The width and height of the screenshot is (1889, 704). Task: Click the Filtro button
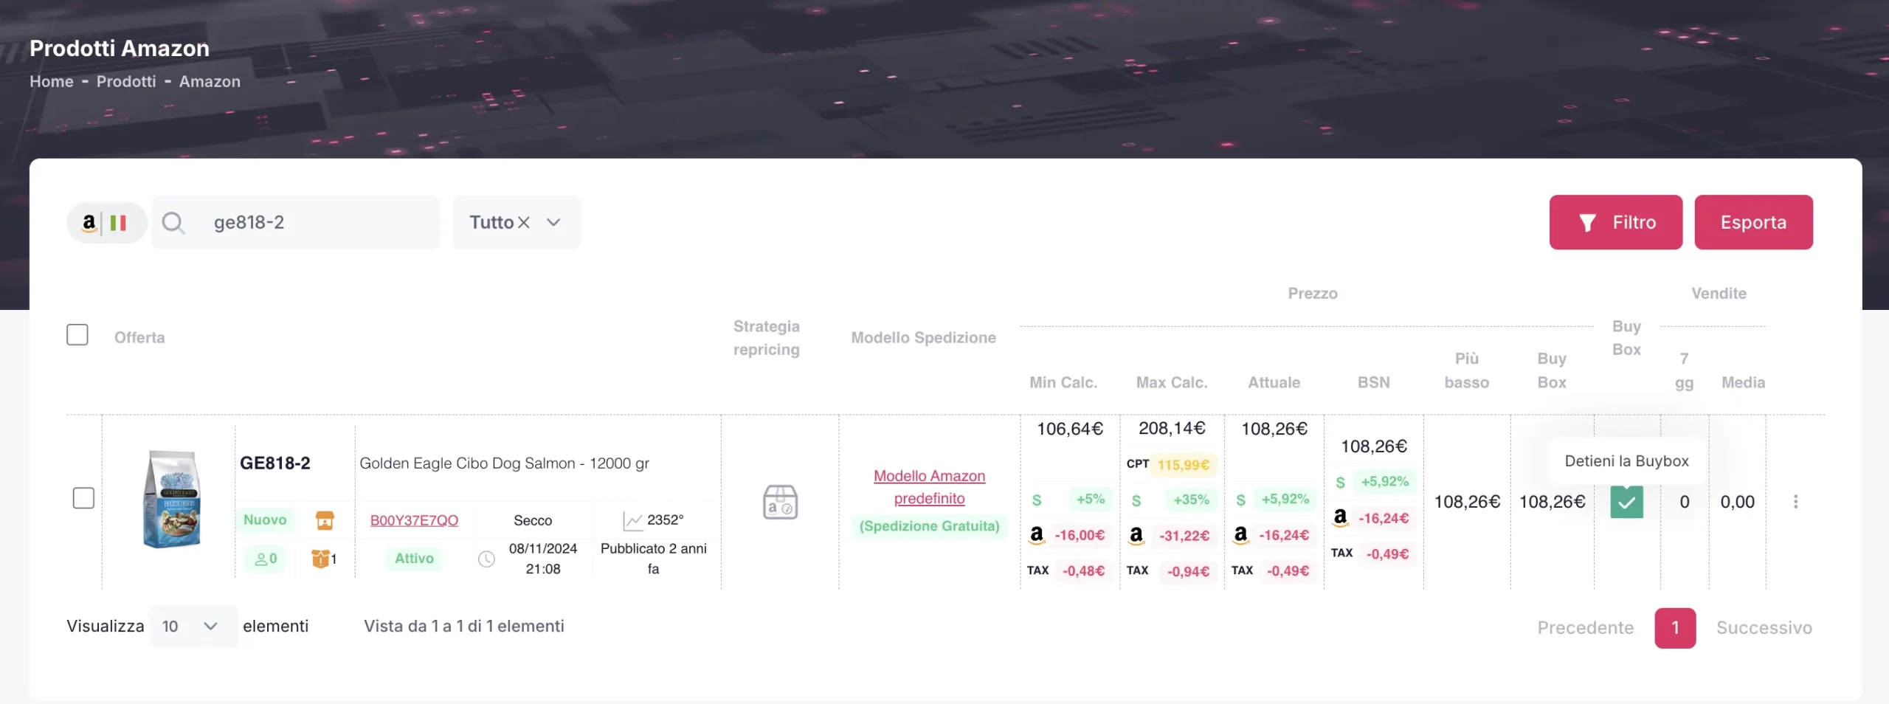pos(1616,222)
